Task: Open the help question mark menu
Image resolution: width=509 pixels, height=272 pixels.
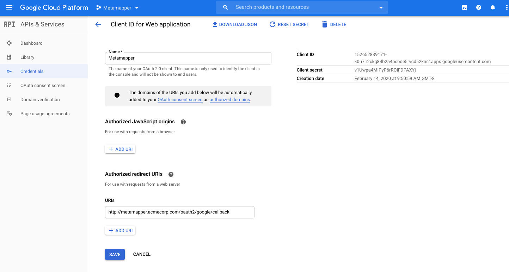Action: [479, 7]
